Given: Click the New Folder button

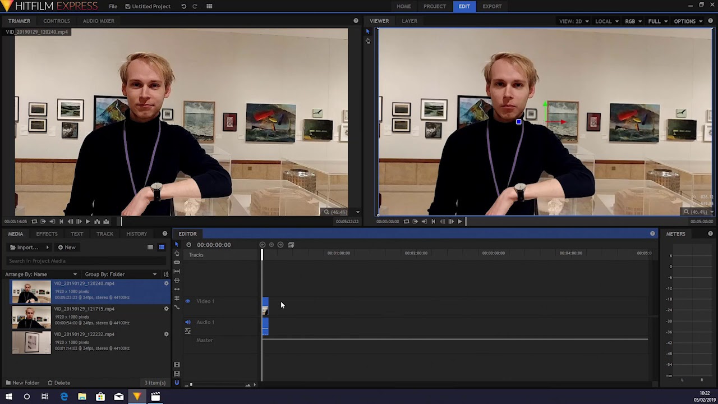Looking at the screenshot, I should [x=22, y=383].
